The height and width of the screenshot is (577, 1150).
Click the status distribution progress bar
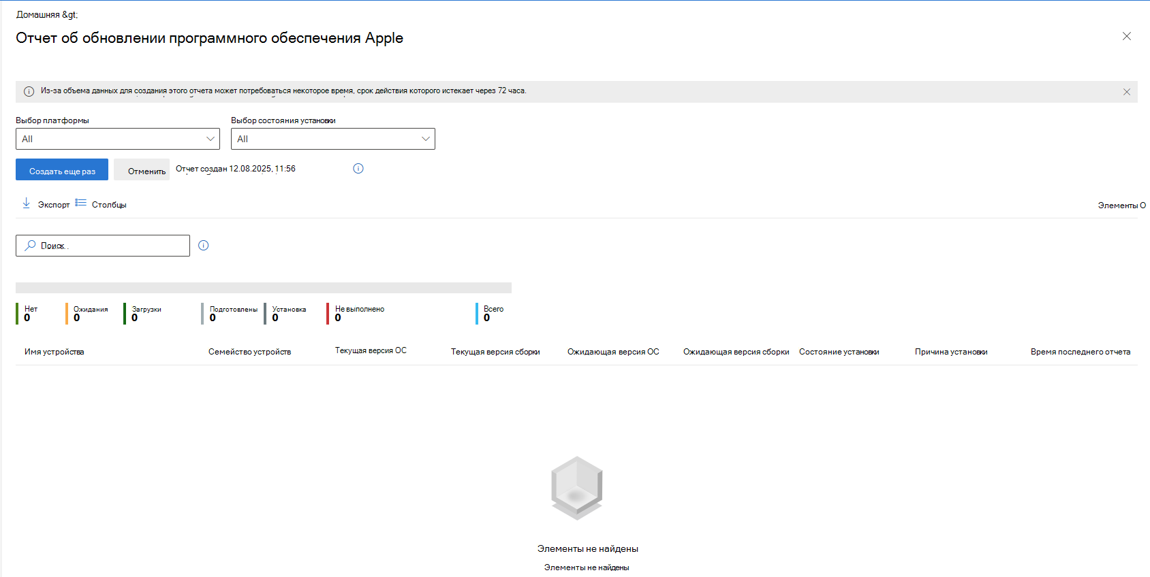pos(264,288)
